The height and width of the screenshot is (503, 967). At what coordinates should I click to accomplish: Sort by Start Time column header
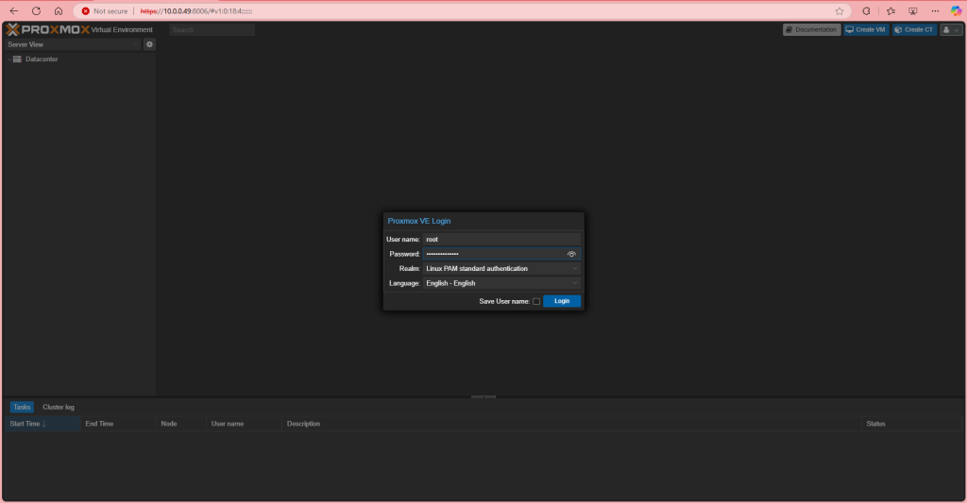[42, 424]
